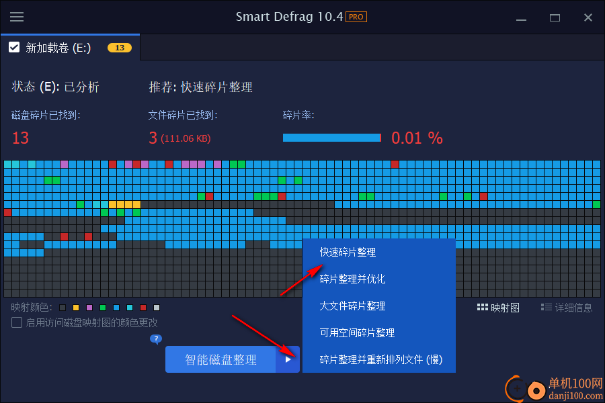Click the Smart Defrag 10.4 title text

(289, 17)
